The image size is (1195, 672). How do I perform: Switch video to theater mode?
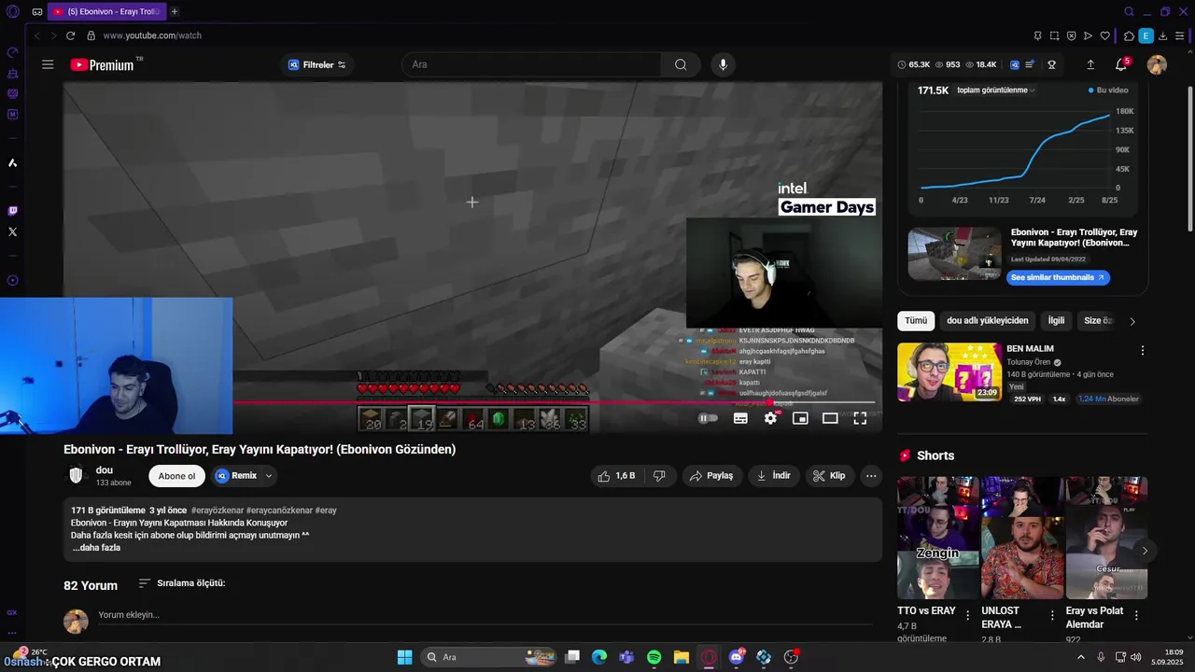(830, 418)
